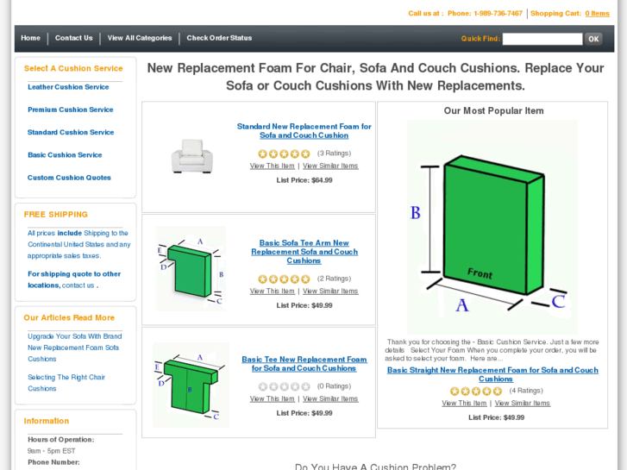627x470 pixels.
Task: Open Standard New Replacement Foam product link
Action: click(x=304, y=131)
